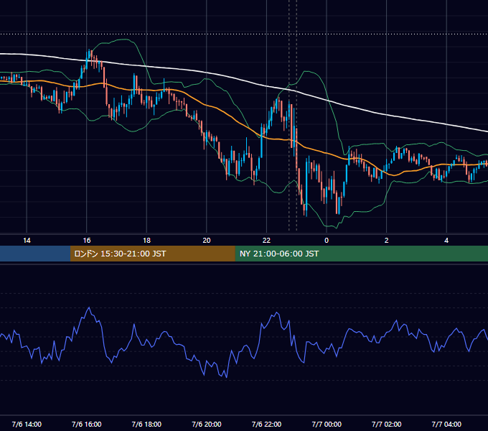
Task: Click the NY 21:00-06:00 JST session bar
Action: [361, 254]
